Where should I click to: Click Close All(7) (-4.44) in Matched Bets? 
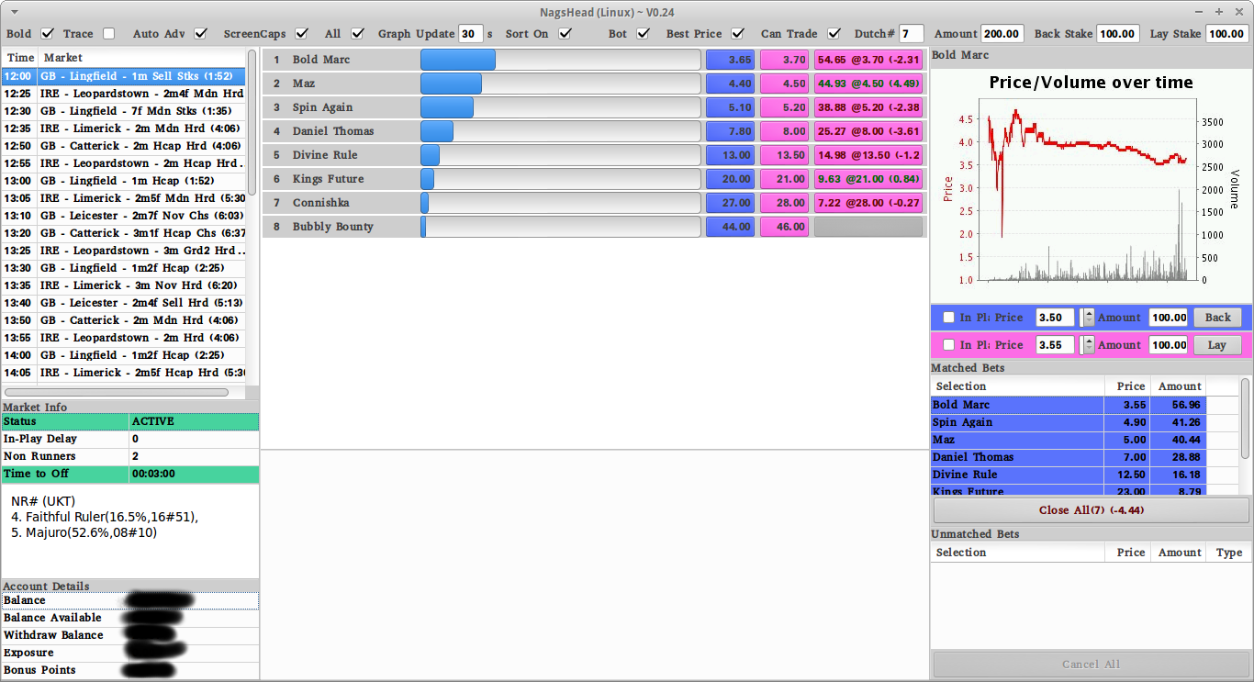point(1090,509)
